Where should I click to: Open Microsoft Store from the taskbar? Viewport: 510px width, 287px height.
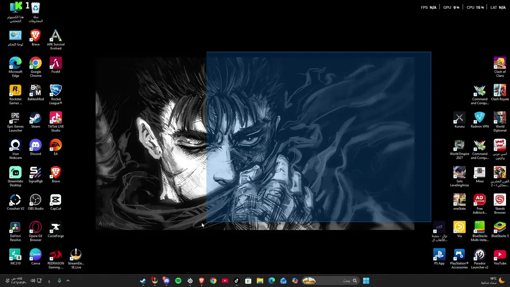tap(248, 281)
